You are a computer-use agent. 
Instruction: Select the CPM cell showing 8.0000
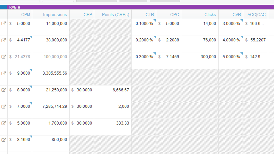pyautogui.click(x=20, y=94)
